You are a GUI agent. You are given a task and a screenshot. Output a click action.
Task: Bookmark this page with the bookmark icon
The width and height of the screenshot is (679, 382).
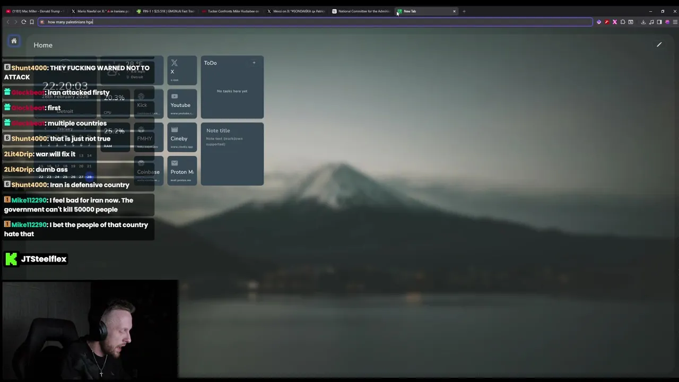[x=32, y=22]
